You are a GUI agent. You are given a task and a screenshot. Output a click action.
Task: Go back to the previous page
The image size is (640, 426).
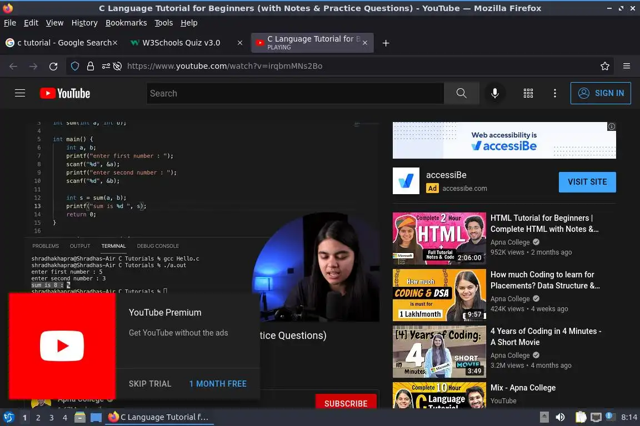click(x=13, y=66)
